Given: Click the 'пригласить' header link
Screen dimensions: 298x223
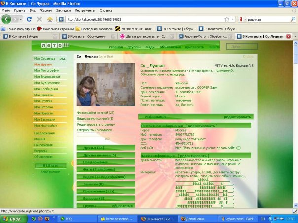Looking at the screenshot, I should pos(194,47).
